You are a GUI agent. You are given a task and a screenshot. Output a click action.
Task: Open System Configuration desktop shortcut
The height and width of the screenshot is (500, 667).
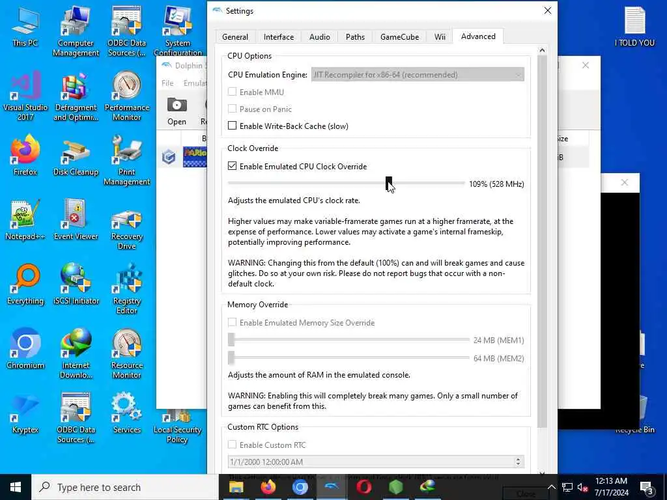pos(178,31)
